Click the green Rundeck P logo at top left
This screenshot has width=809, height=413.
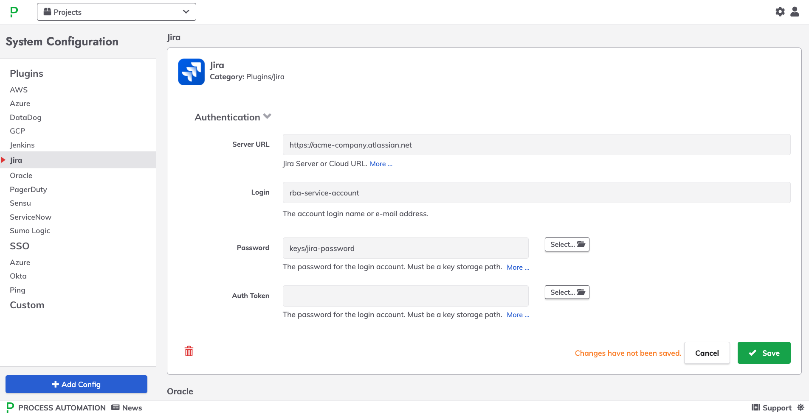(x=14, y=12)
